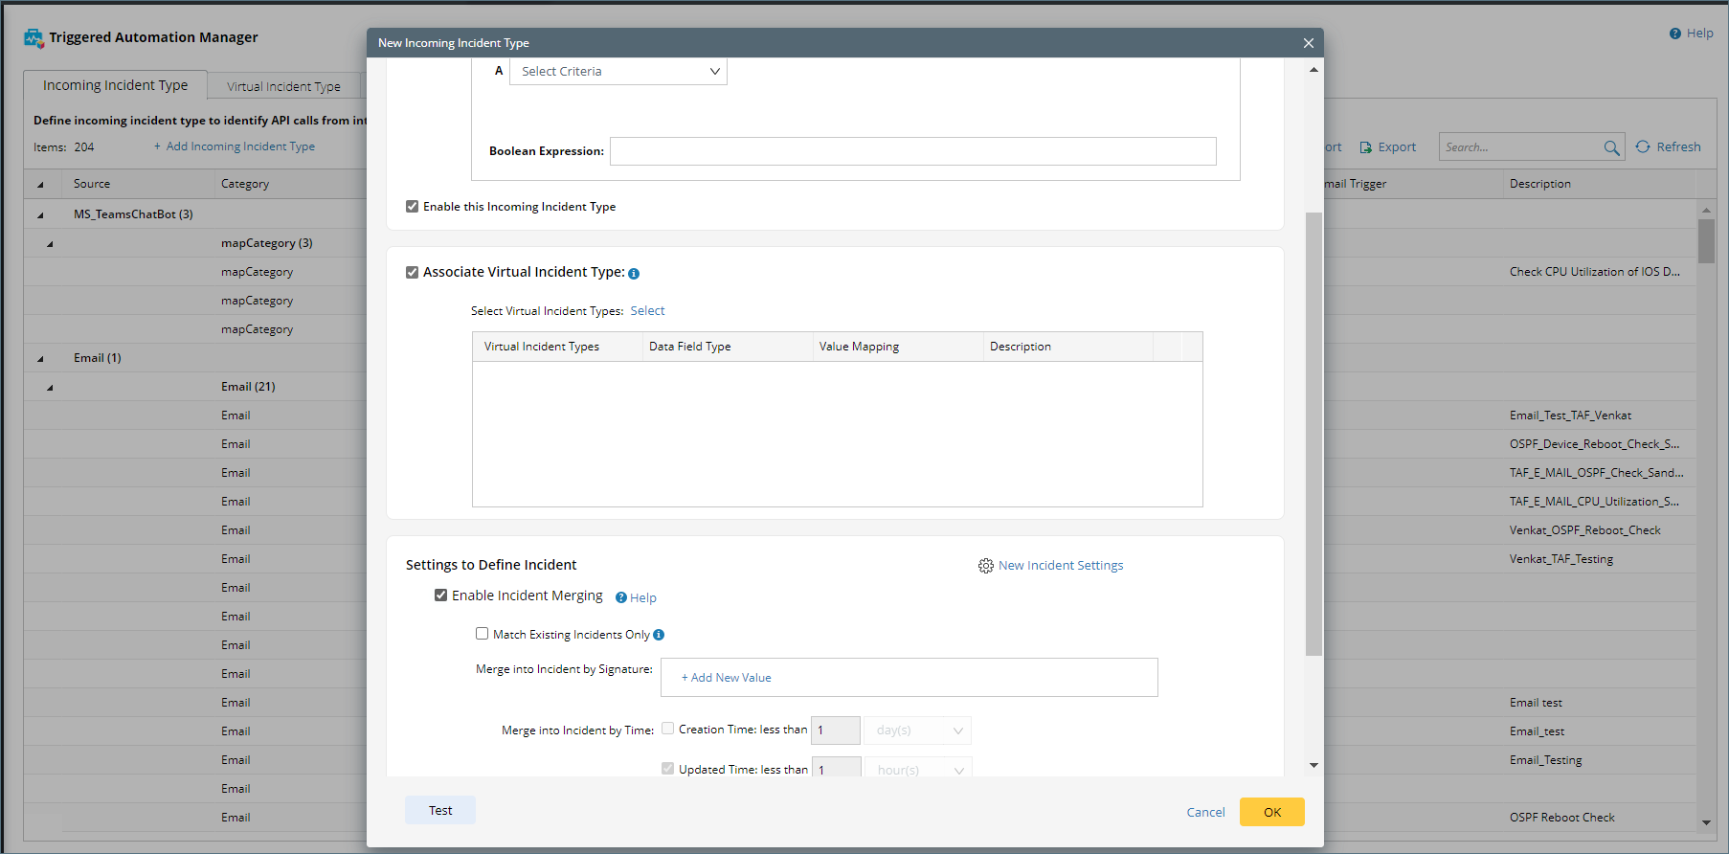The width and height of the screenshot is (1729, 854).
Task: Collapse the MS_TeamsChatBot source group
Action: [40, 214]
